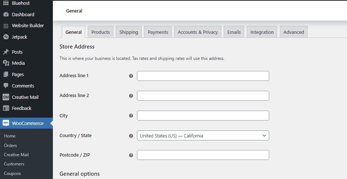Focus the City input field
Viewport: 347px width, 179px height.
tap(203, 116)
